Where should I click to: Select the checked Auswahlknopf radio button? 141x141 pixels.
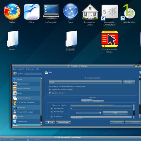[52, 109]
